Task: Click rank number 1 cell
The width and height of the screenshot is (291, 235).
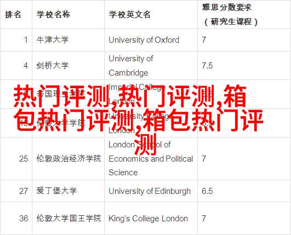Action: coord(26,40)
